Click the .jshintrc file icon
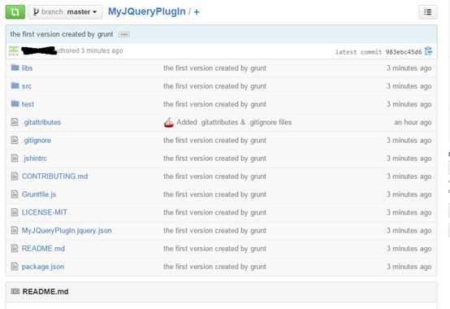This screenshot has width=450, height=309. point(15,159)
